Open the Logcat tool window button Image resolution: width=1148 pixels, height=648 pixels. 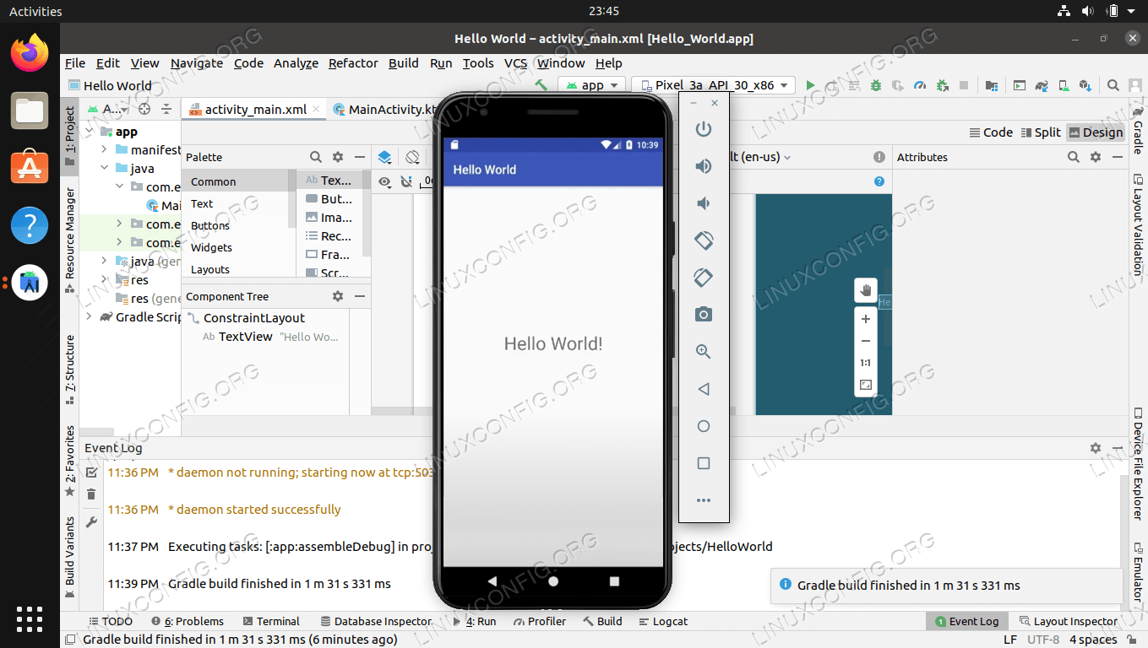(661, 621)
